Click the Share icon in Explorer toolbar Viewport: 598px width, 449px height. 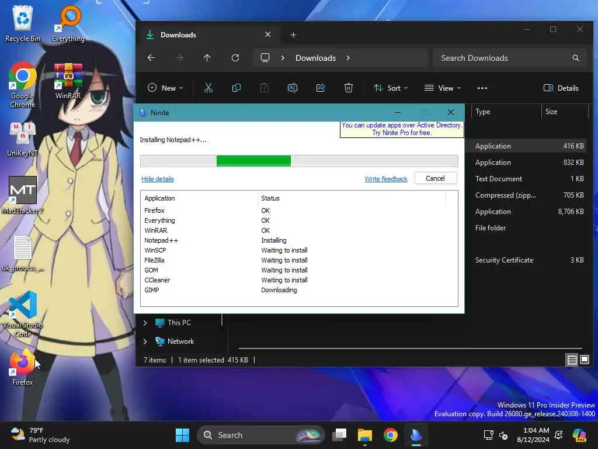pyautogui.click(x=321, y=88)
